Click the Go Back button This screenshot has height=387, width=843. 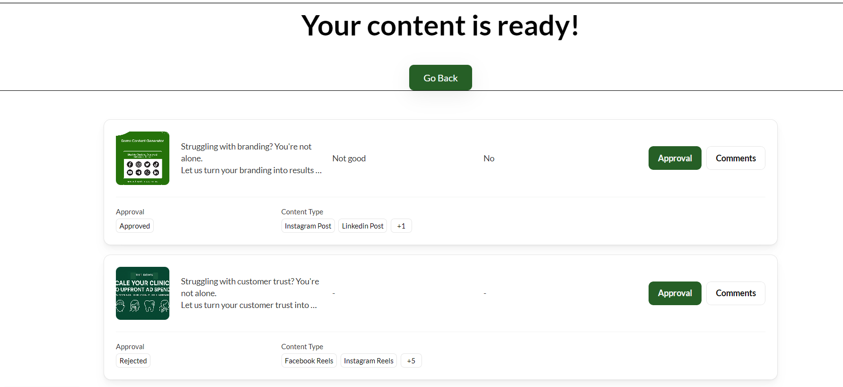(x=440, y=78)
